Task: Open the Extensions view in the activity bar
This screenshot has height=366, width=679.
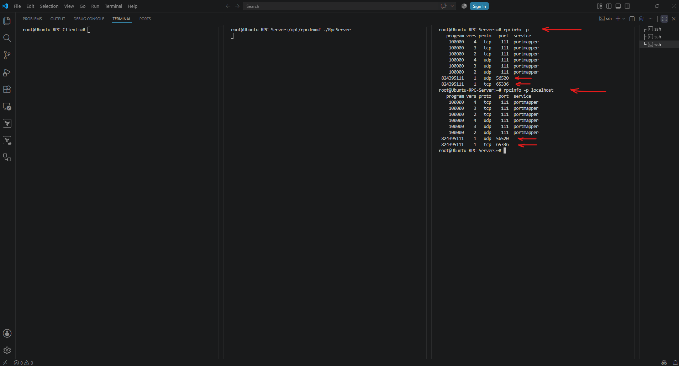Action: pos(7,89)
